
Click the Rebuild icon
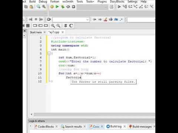tap(68, 7)
